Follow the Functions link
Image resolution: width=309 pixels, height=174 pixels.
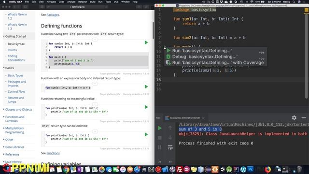click(x=53, y=153)
